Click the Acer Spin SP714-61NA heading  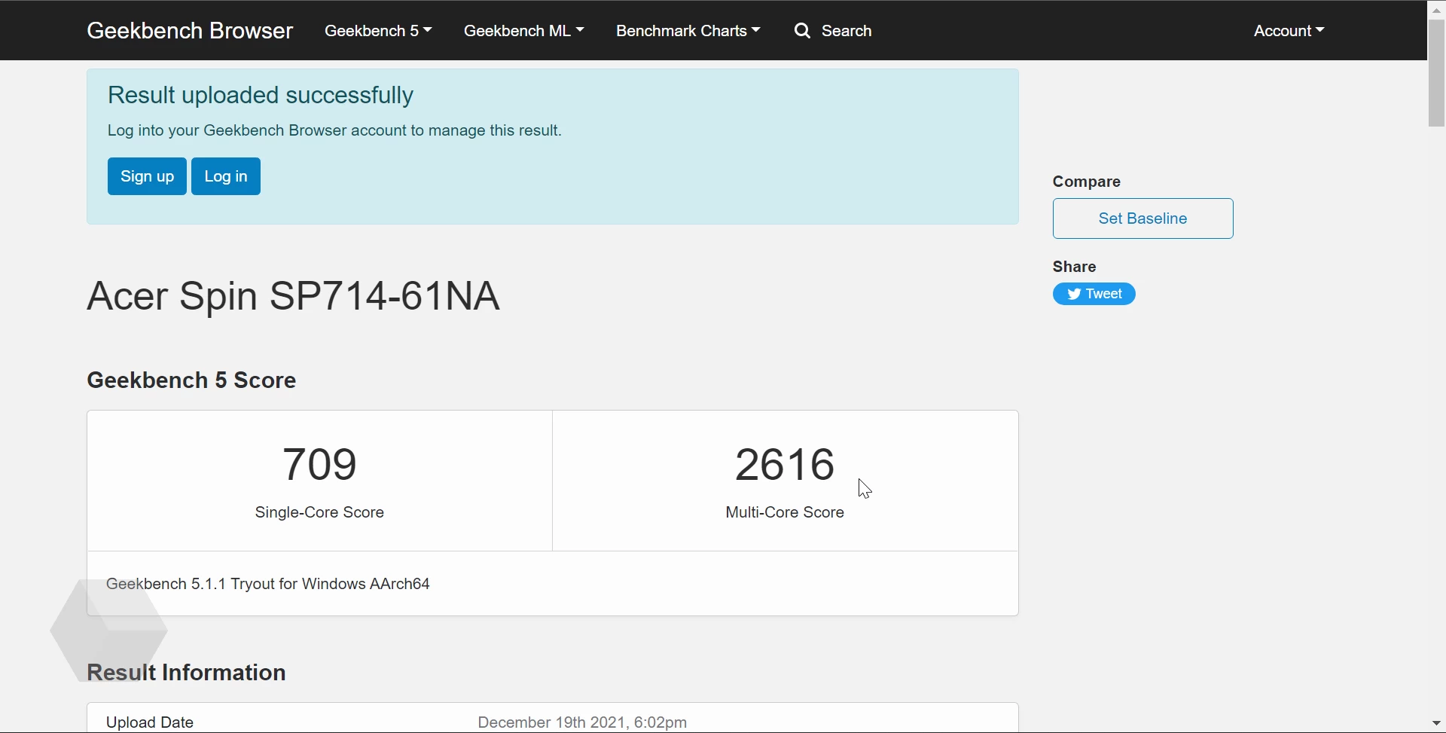[293, 295]
